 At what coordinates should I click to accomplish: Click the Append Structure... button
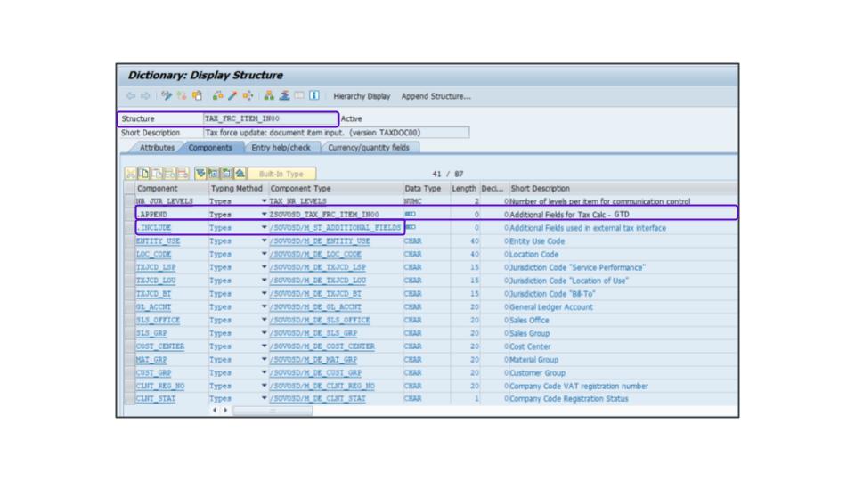pos(436,96)
